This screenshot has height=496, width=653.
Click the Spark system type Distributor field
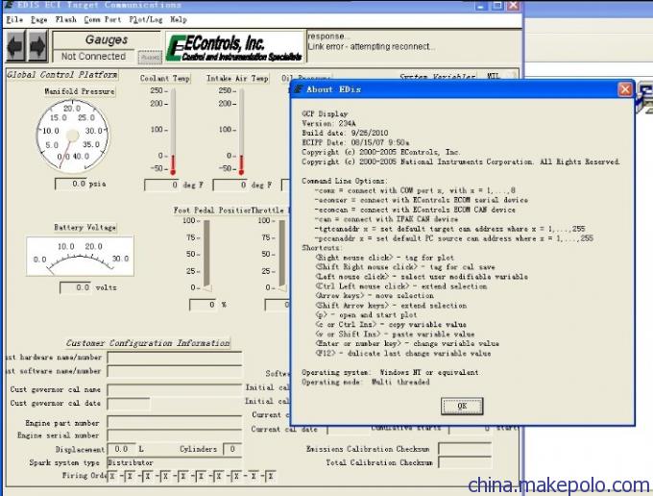click(175, 462)
